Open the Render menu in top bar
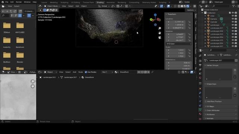 (19, 2)
